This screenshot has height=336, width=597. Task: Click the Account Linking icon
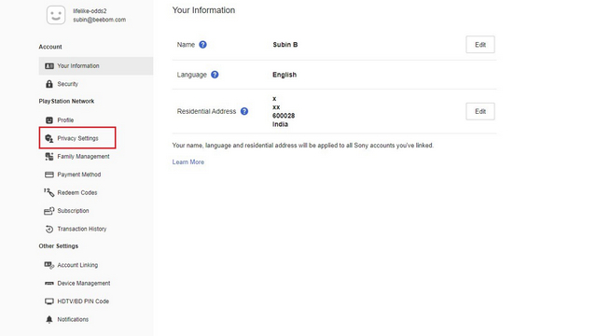(49, 265)
